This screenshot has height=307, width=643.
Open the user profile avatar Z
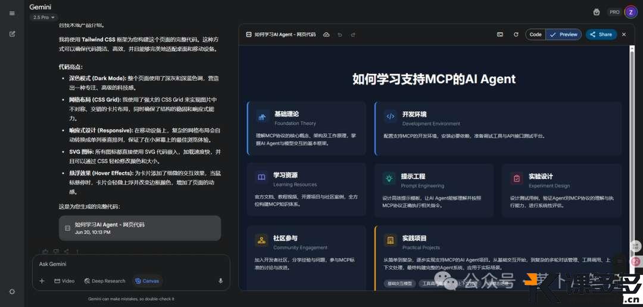[x=630, y=12]
